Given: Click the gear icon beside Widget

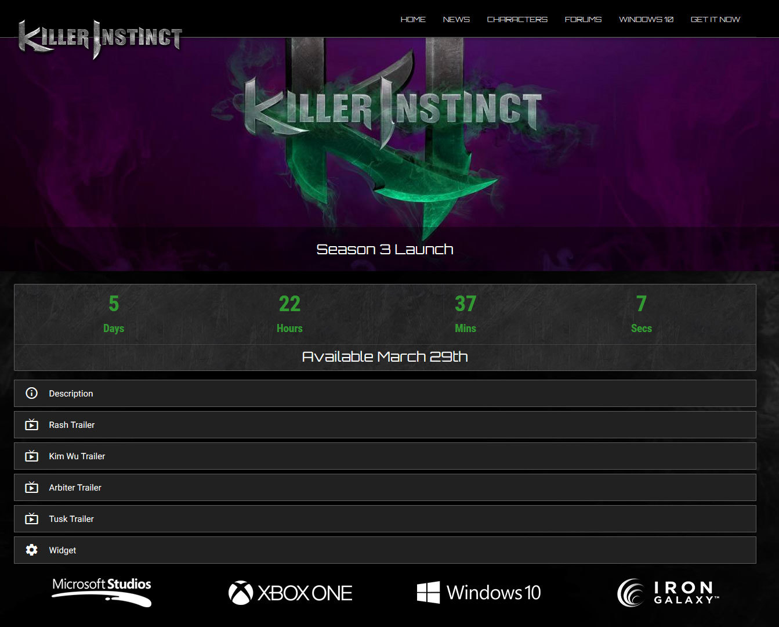Looking at the screenshot, I should click(32, 550).
